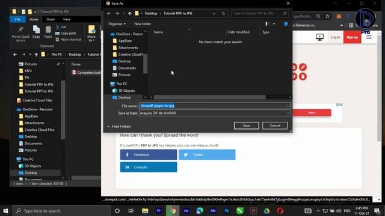Go up one level in File Explorer

36,55
